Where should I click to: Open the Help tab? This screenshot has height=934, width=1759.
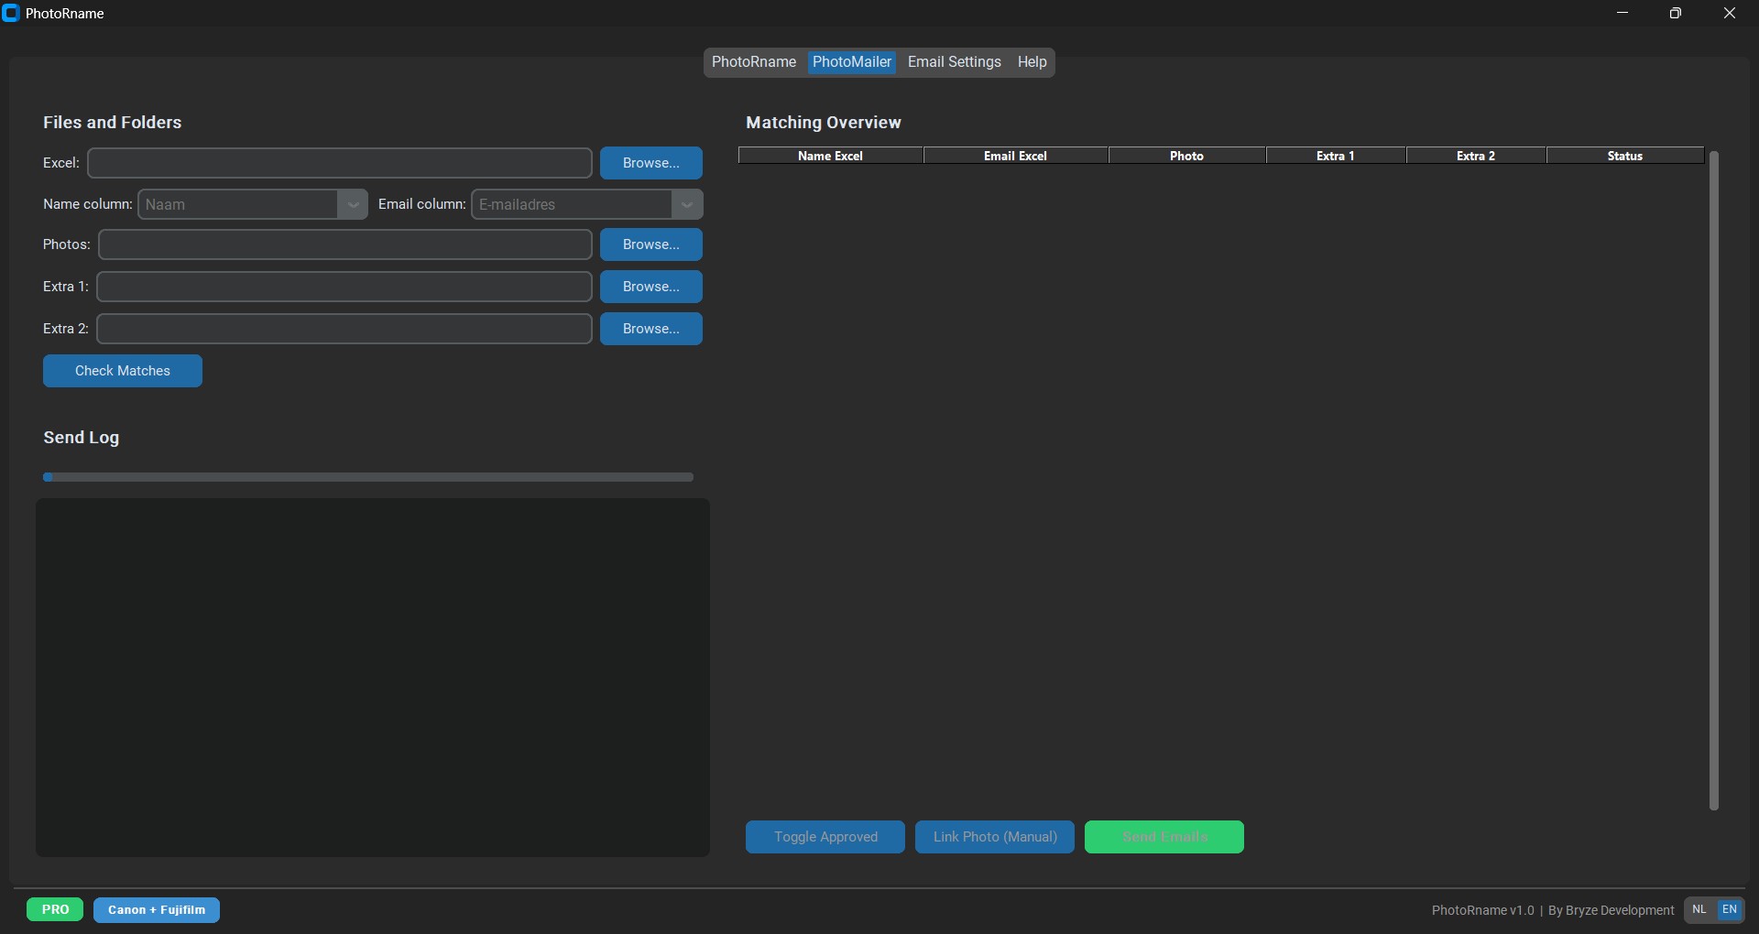1032,62
